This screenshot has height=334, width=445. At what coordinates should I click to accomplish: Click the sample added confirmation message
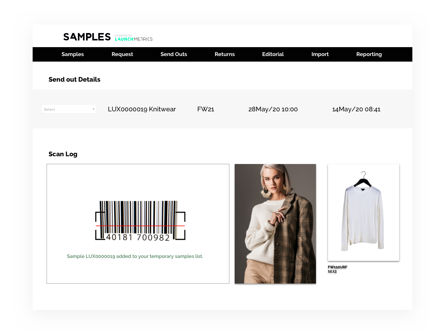point(135,256)
